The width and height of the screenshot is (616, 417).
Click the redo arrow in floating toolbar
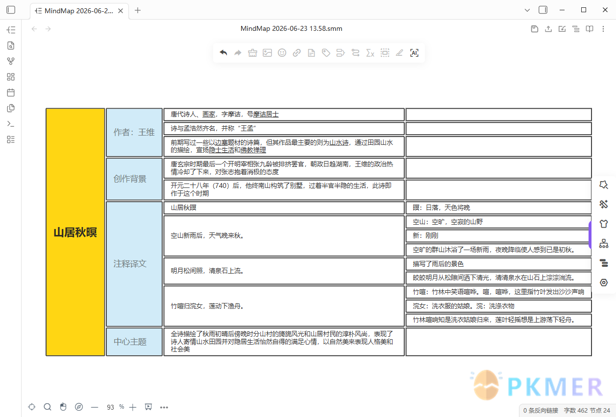pos(238,53)
